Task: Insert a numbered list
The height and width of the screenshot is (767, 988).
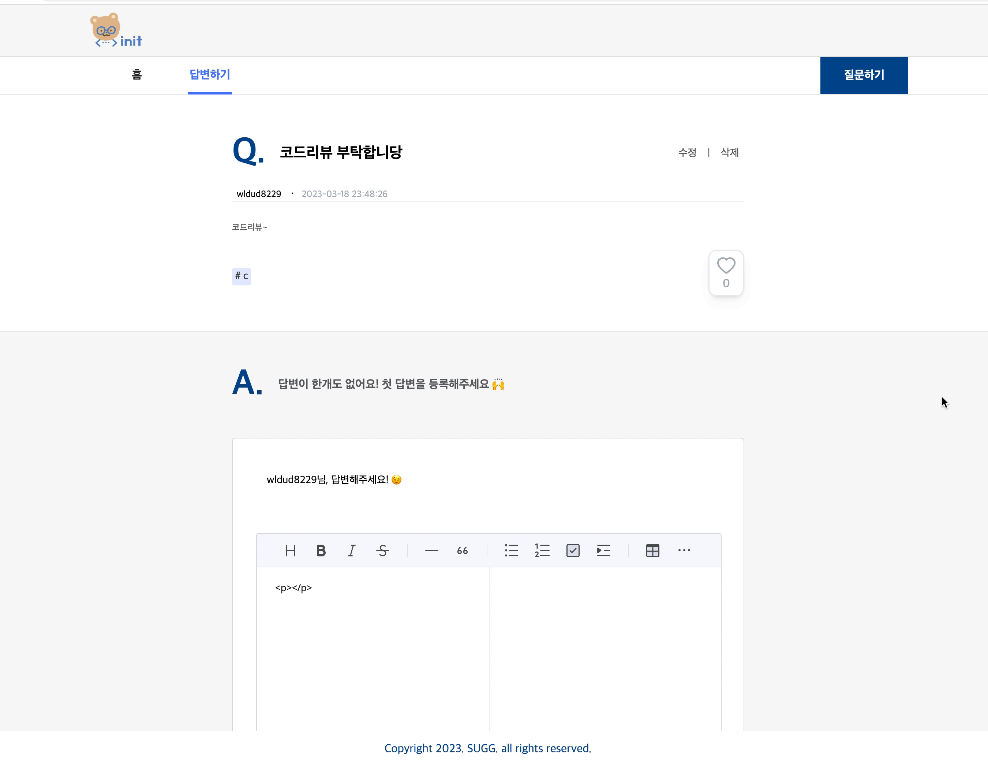Action: [x=542, y=551]
